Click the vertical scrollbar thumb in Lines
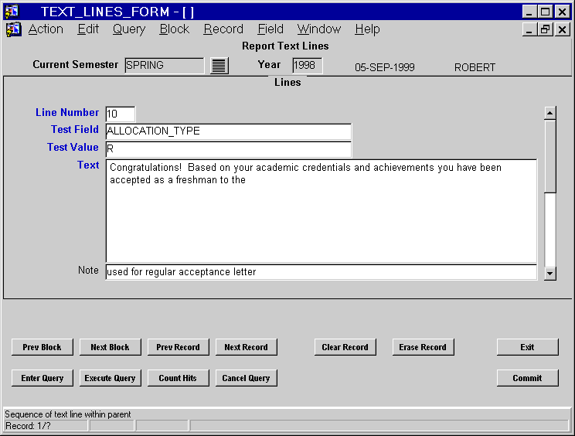 [x=550, y=156]
